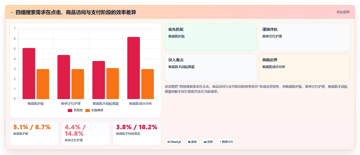360x155 pixels.
Task: Click the lightning icon beside the title
Action: [12, 12]
